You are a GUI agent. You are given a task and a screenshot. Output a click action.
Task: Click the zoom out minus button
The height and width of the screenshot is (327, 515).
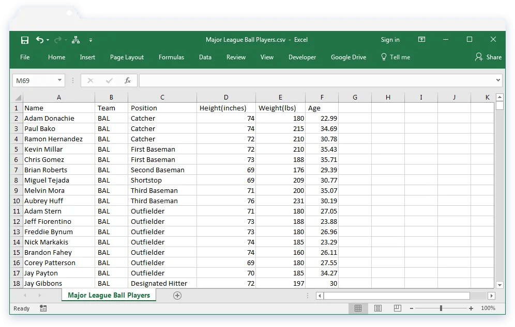[412, 308]
